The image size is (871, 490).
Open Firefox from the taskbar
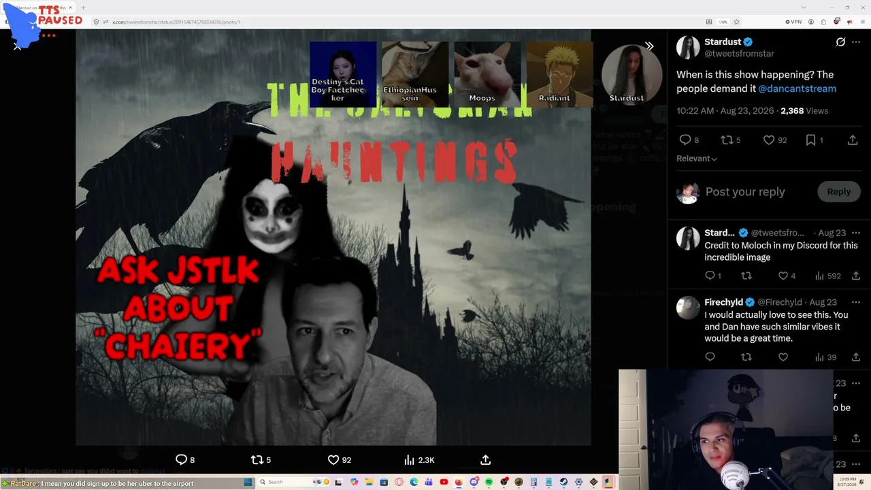(459, 483)
